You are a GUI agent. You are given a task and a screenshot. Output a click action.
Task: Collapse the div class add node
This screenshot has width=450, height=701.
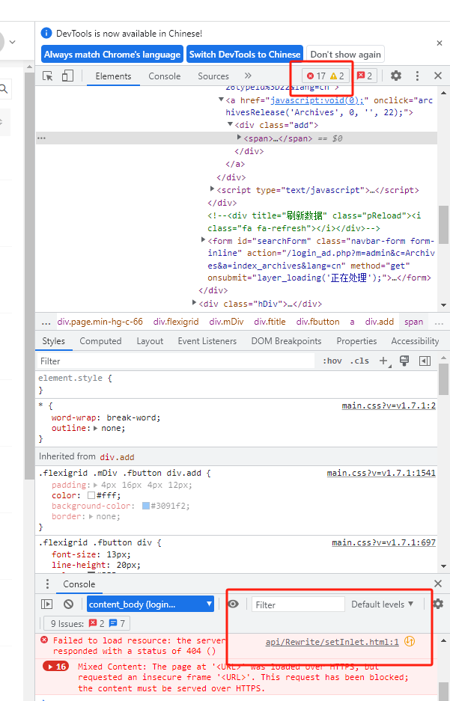coord(230,124)
